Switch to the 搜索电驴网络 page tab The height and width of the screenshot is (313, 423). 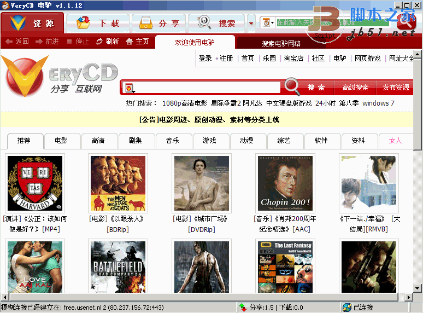281,43
